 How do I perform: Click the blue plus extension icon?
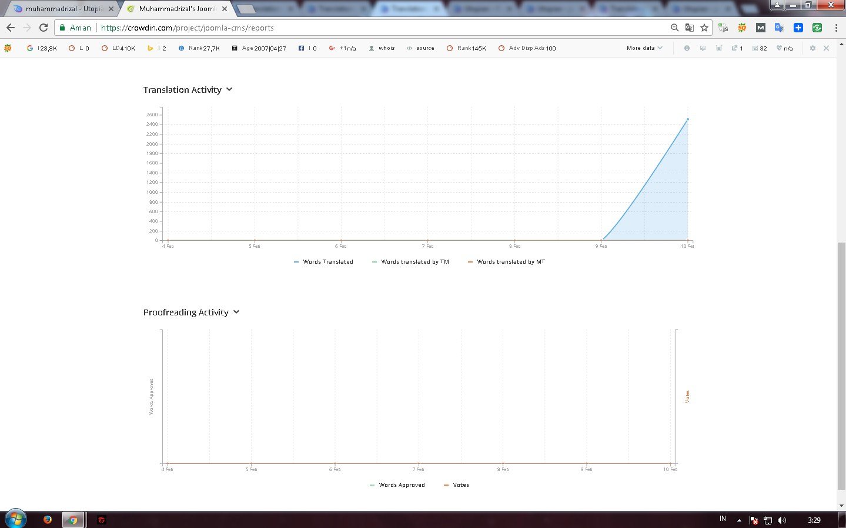(x=798, y=28)
